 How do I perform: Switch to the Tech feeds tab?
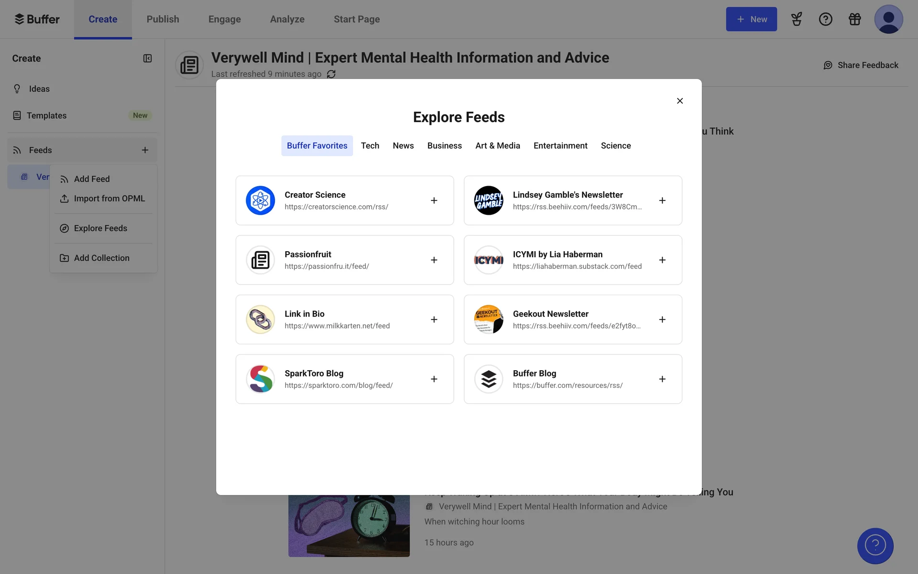(370, 146)
